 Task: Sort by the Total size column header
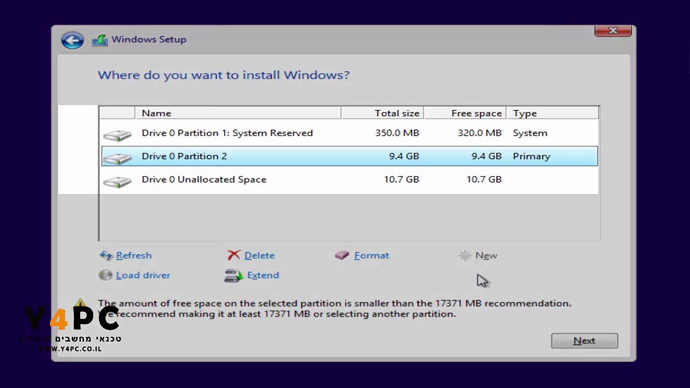[x=382, y=113]
